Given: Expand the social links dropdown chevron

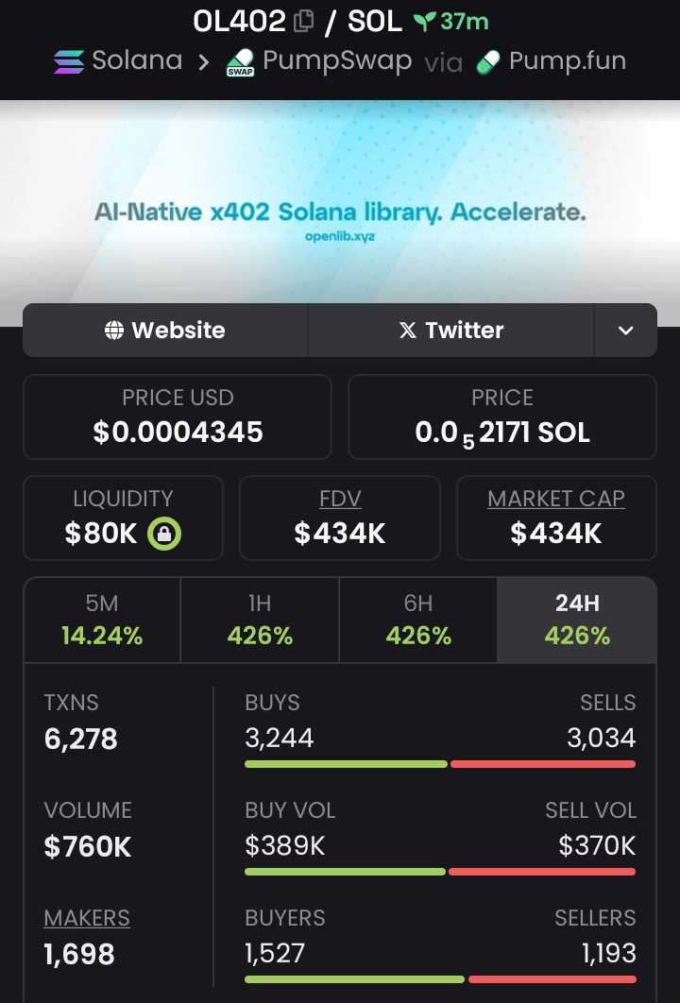Looking at the screenshot, I should tap(625, 331).
